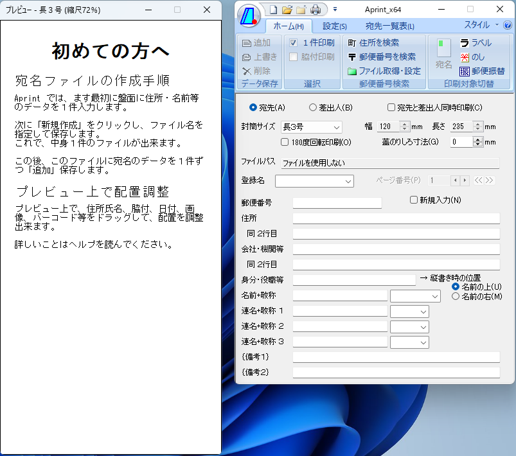Click the closed folder icon in quick toolbar
516x456 pixels.
301,10
